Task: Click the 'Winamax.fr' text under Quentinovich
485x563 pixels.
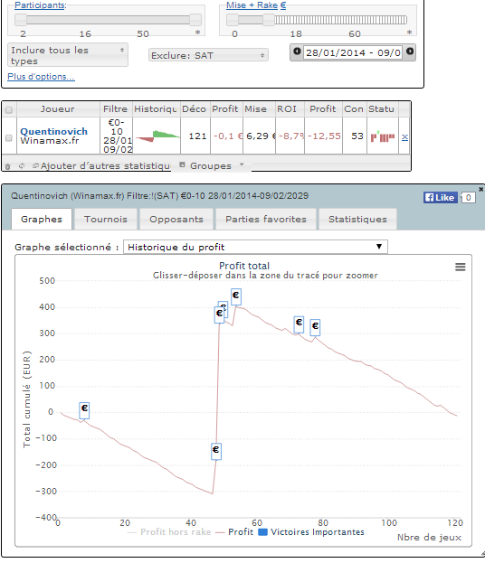Action: (x=50, y=141)
